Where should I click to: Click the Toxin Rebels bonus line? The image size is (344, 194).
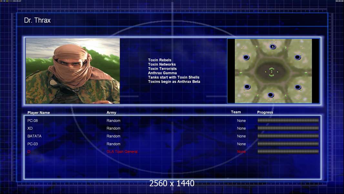[159, 60]
